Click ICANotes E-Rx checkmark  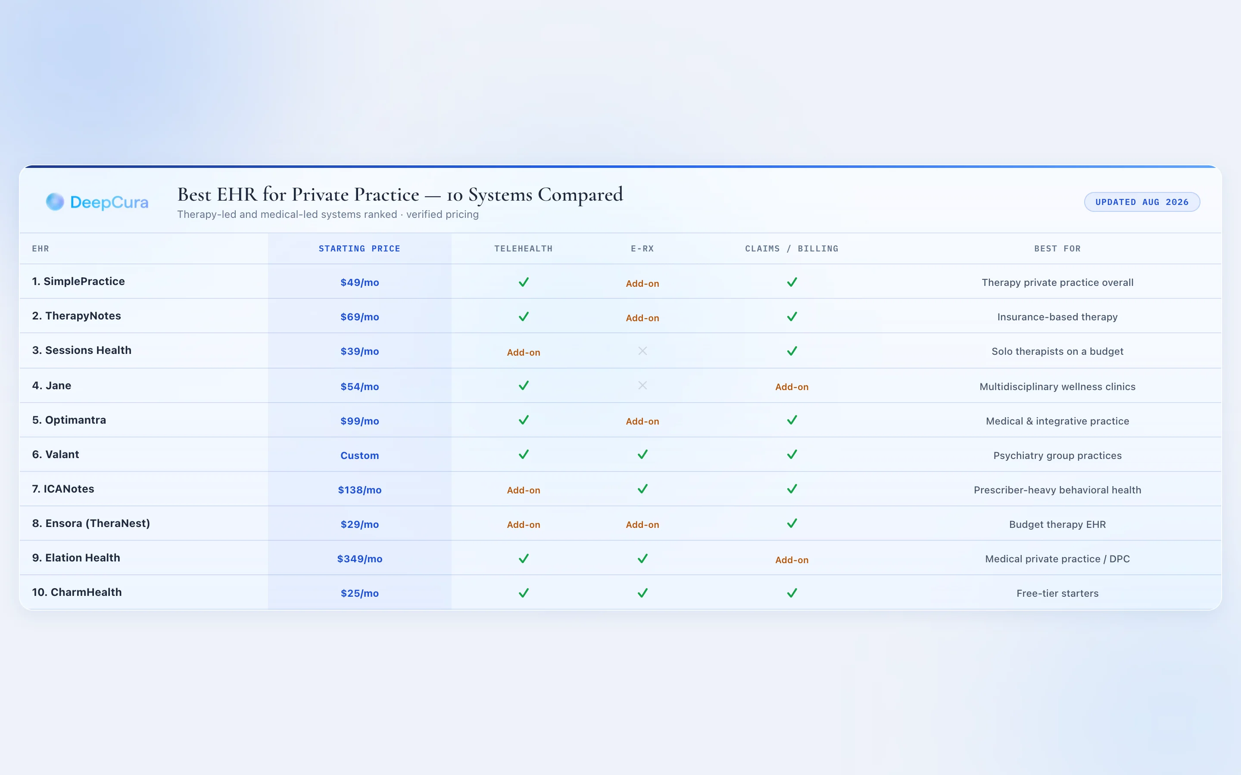[x=642, y=489]
